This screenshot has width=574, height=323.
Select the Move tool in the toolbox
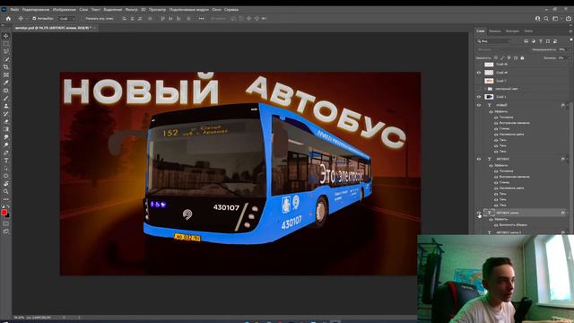6,36
